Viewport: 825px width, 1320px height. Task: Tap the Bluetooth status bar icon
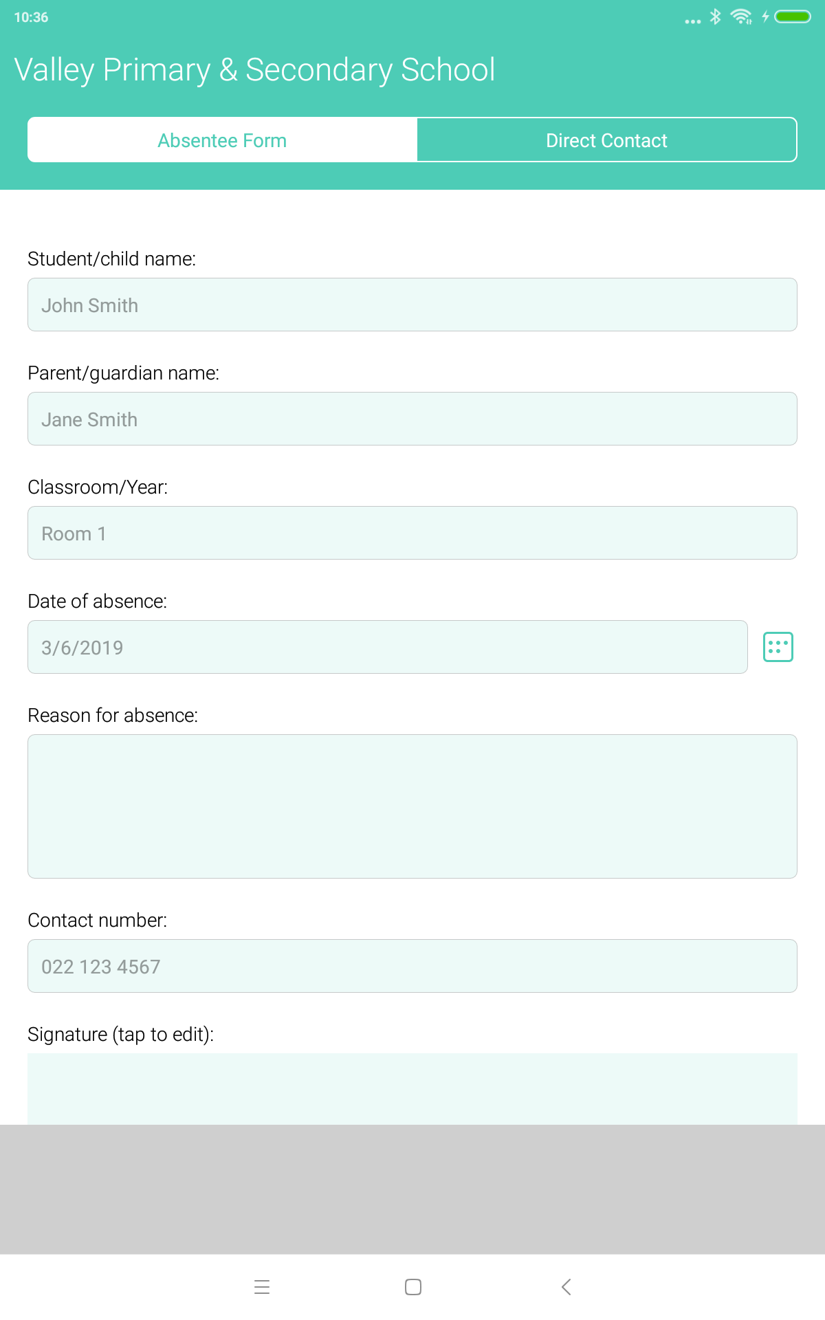pos(716,16)
